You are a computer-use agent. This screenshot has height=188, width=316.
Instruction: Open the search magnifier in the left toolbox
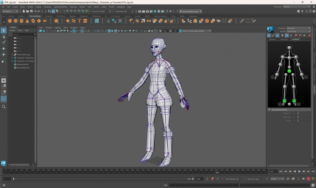[4, 107]
